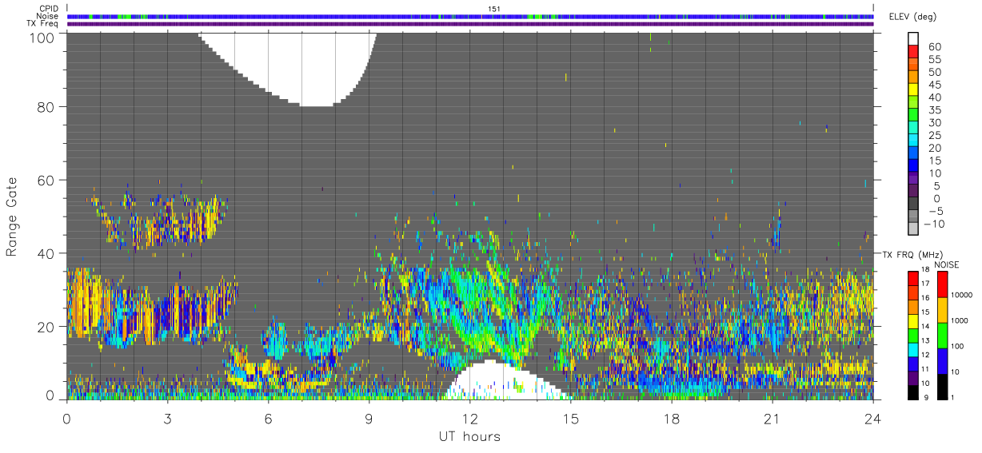The width and height of the screenshot is (982, 453).
Task: Click the "3" tick label on the UT hours axis
Action: (x=167, y=419)
